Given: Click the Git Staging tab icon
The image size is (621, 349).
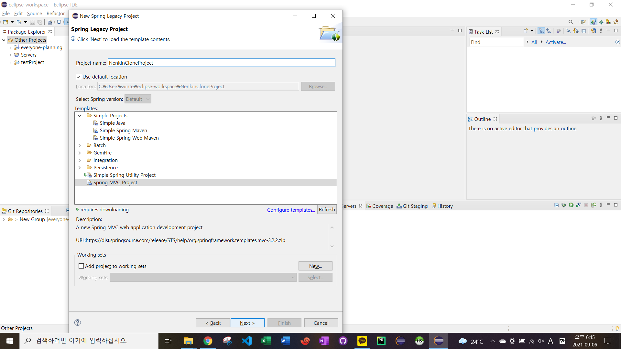Looking at the screenshot, I should click(399, 206).
